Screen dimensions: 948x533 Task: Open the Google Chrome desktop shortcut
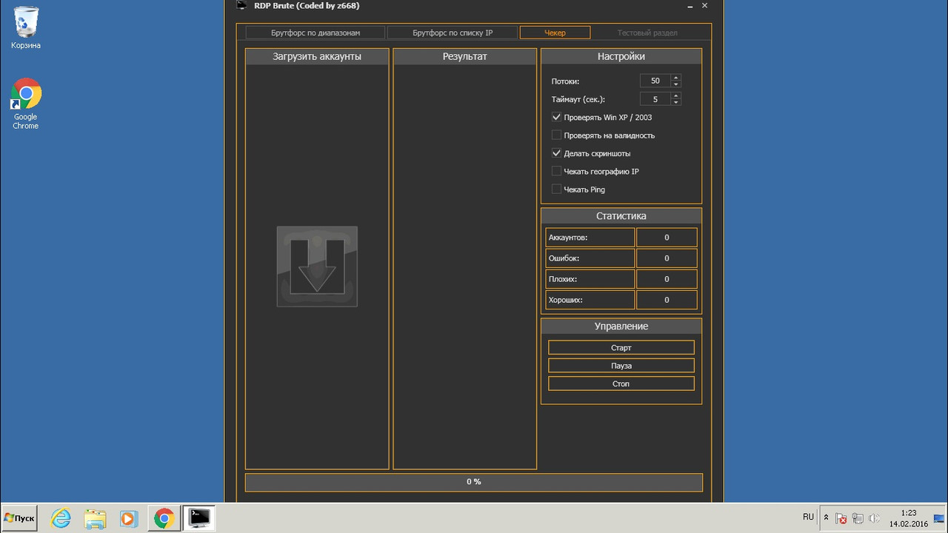pyautogui.click(x=26, y=103)
